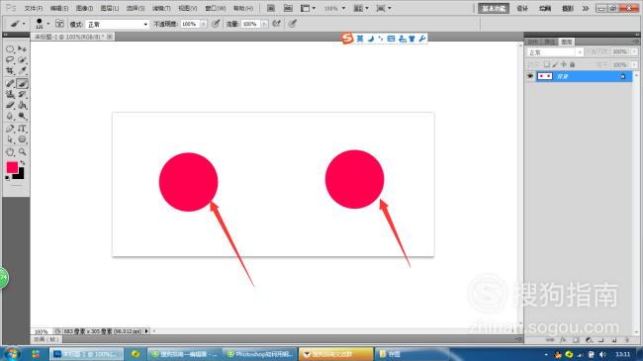Select the Path Selection tool

[x=10, y=139]
